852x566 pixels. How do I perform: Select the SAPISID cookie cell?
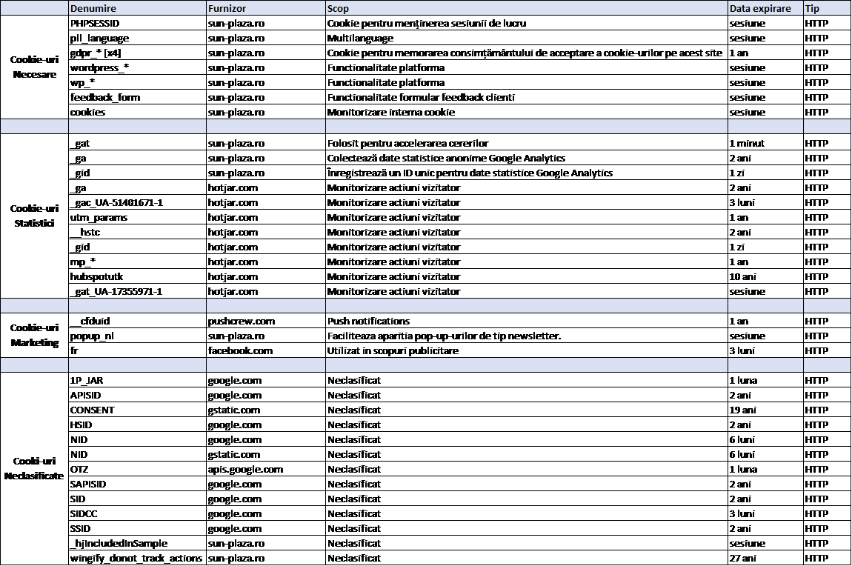[138, 484]
